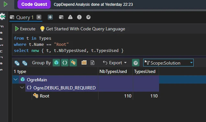The image size is (206, 122).
Task: Execute the query
Action: click(25, 29)
